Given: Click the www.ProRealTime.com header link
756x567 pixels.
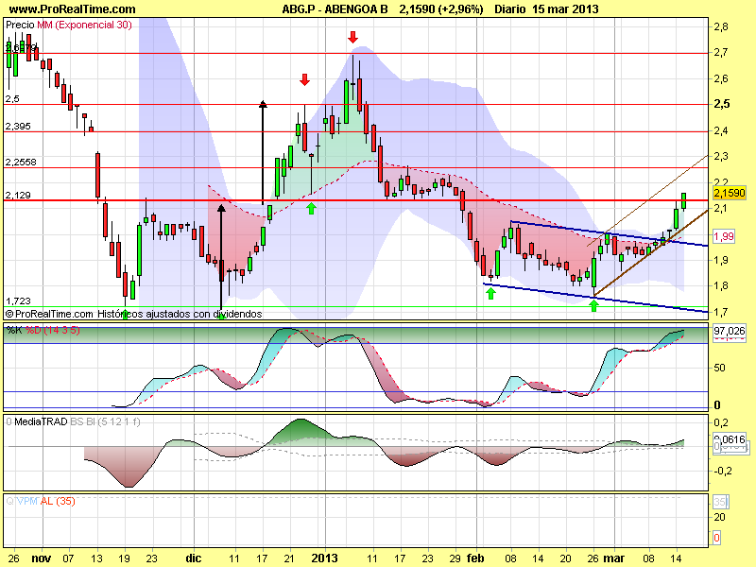Looking at the screenshot, I should [x=73, y=9].
